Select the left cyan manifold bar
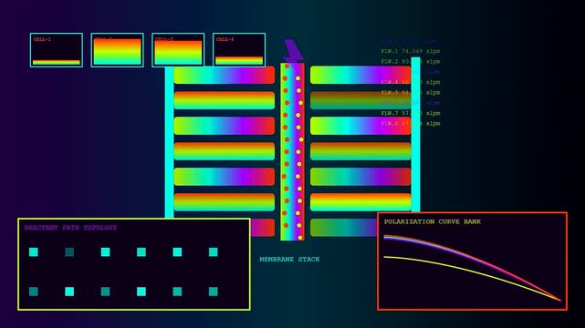585x328 pixels. click(170, 143)
